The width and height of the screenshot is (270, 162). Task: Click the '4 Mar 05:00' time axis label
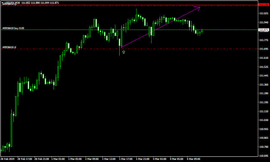177,159
